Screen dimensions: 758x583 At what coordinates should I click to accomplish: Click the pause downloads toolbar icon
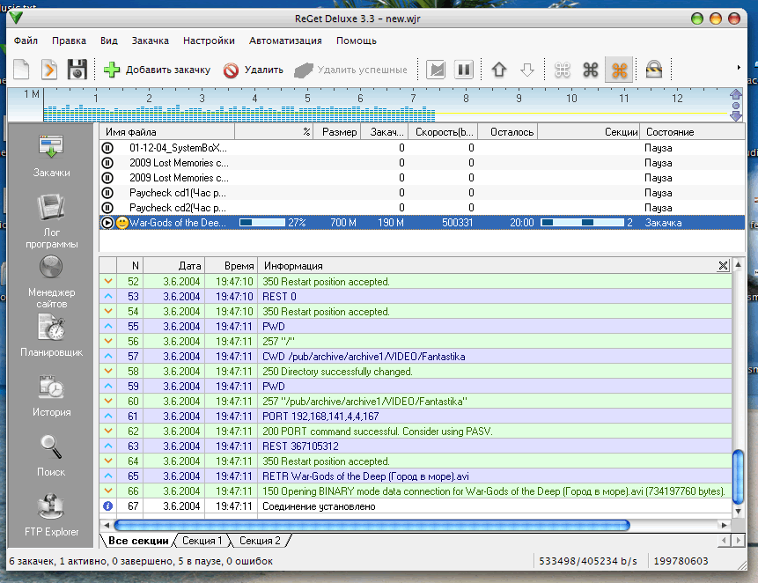coord(464,70)
